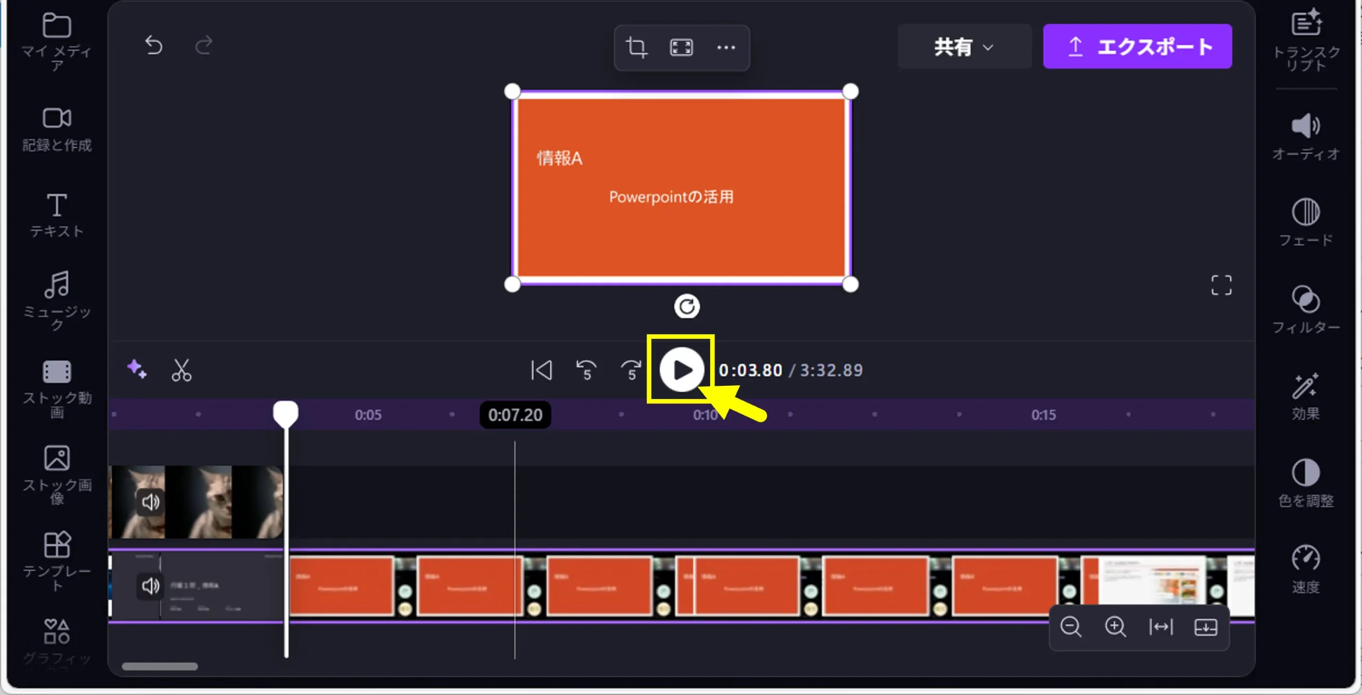Toggle fullscreen preview mode
The width and height of the screenshot is (1362, 695).
pyautogui.click(x=1221, y=285)
